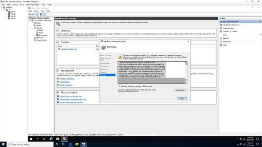Viewport: 262px width, 147px height.
Task: Collapse the s2d-cluster01 tree node
Action: [x=30, y=20]
